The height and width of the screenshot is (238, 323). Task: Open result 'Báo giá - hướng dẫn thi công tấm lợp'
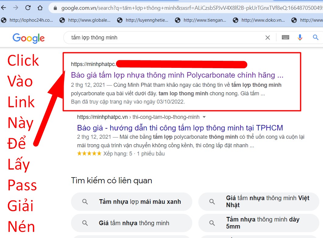point(180,128)
